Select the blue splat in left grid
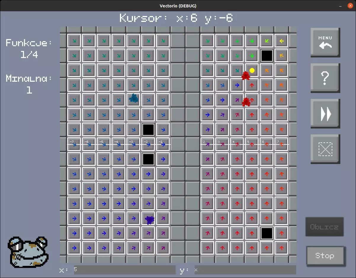Viewport: 356px width, 278px height. [134, 98]
